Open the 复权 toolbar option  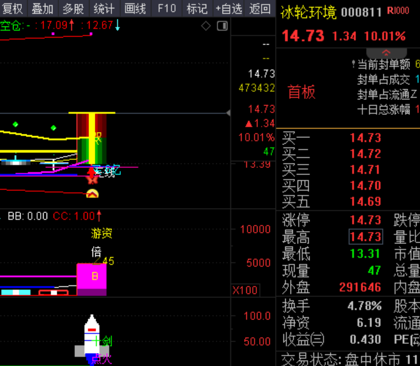12,9
